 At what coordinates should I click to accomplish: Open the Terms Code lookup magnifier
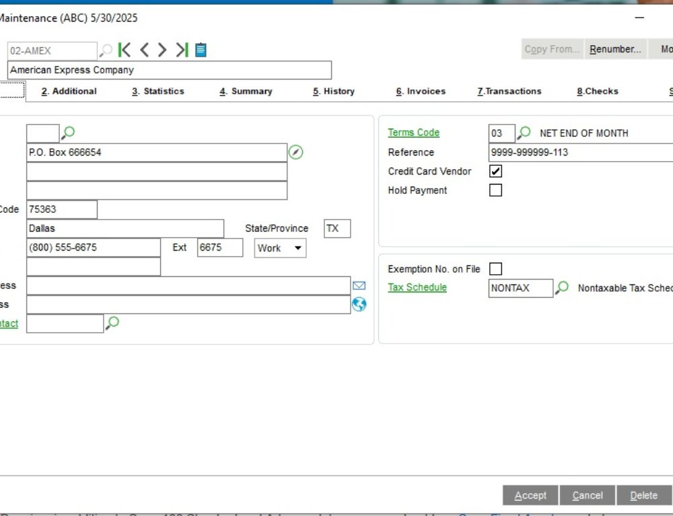[x=524, y=133]
